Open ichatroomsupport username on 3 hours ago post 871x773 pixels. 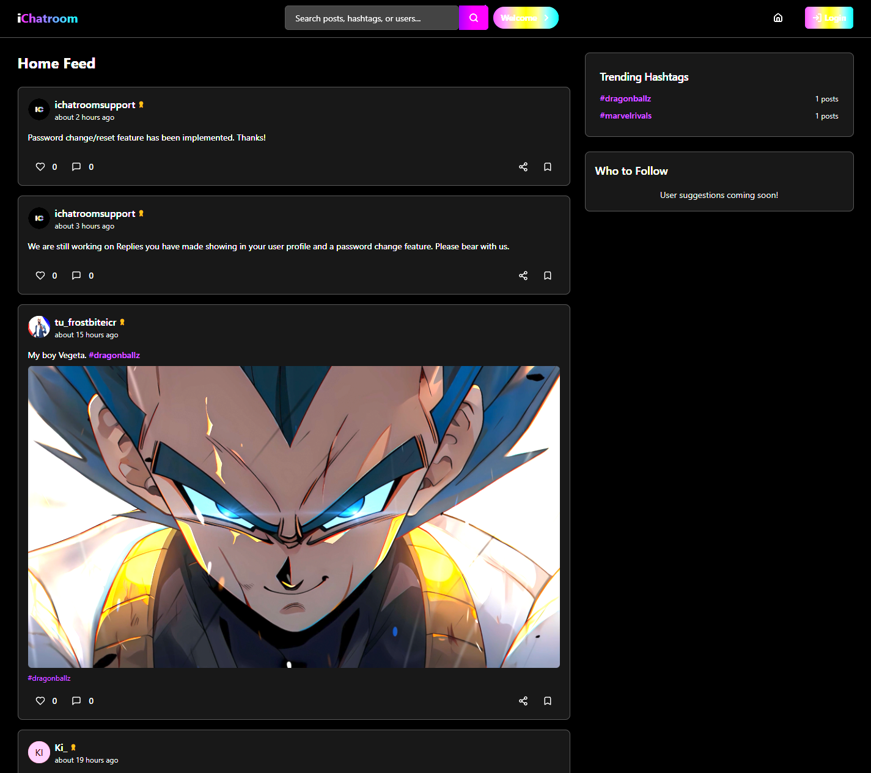click(95, 213)
